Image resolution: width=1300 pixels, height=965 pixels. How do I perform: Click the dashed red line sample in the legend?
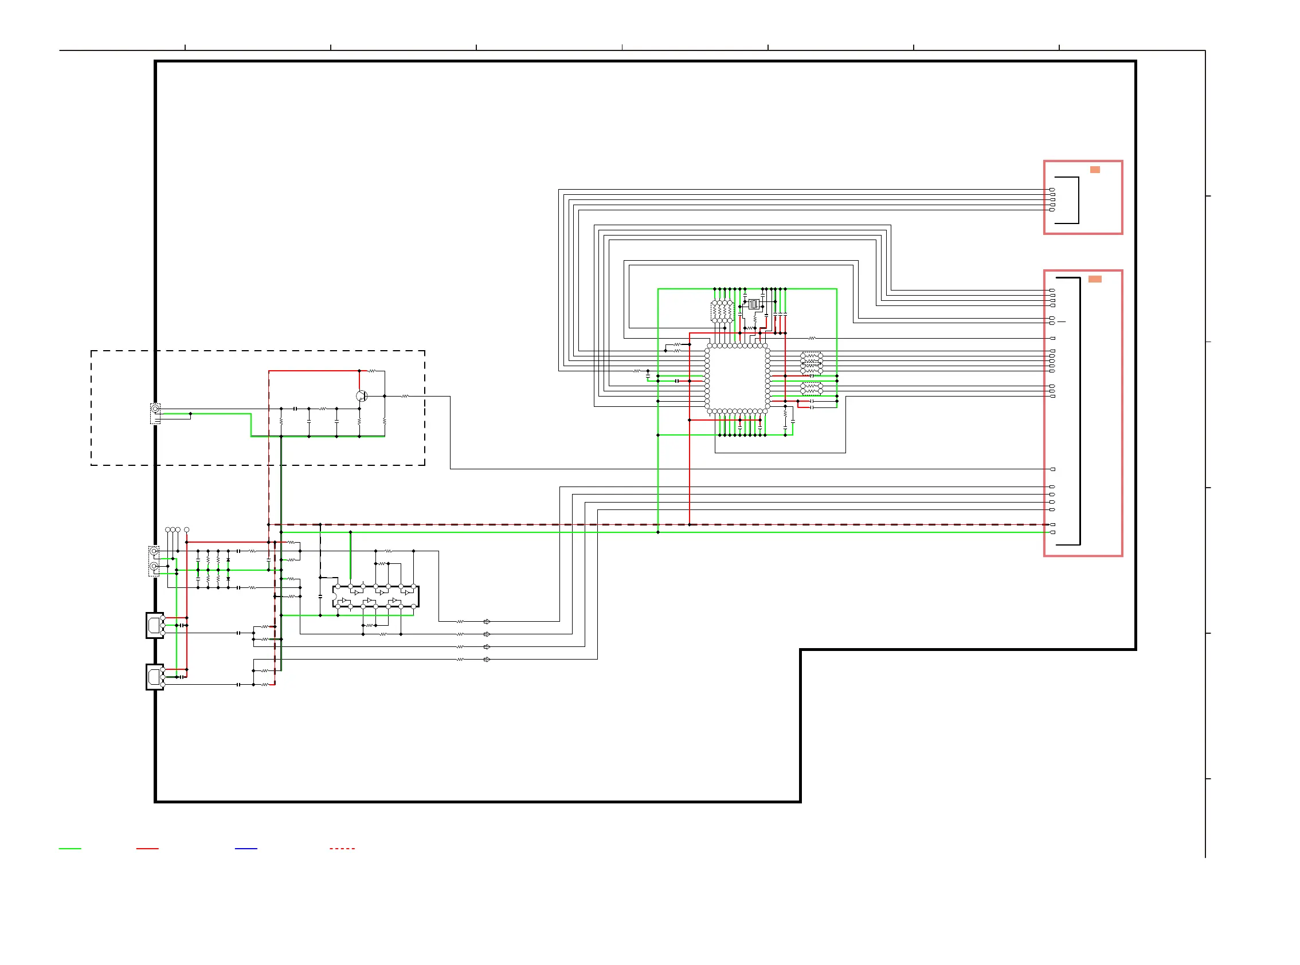point(342,848)
